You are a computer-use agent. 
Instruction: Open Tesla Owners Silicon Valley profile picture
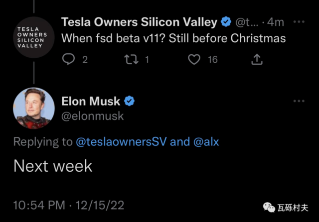32,37
